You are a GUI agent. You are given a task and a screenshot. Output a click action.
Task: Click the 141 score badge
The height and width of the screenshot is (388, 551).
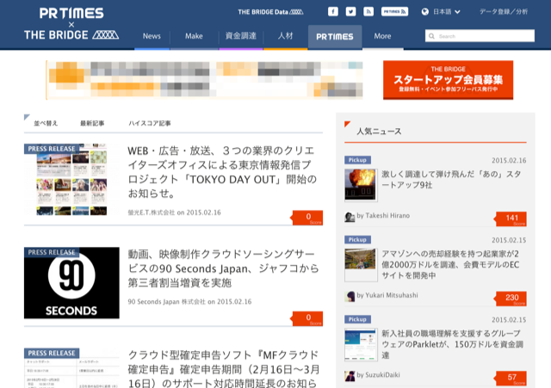point(511,219)
